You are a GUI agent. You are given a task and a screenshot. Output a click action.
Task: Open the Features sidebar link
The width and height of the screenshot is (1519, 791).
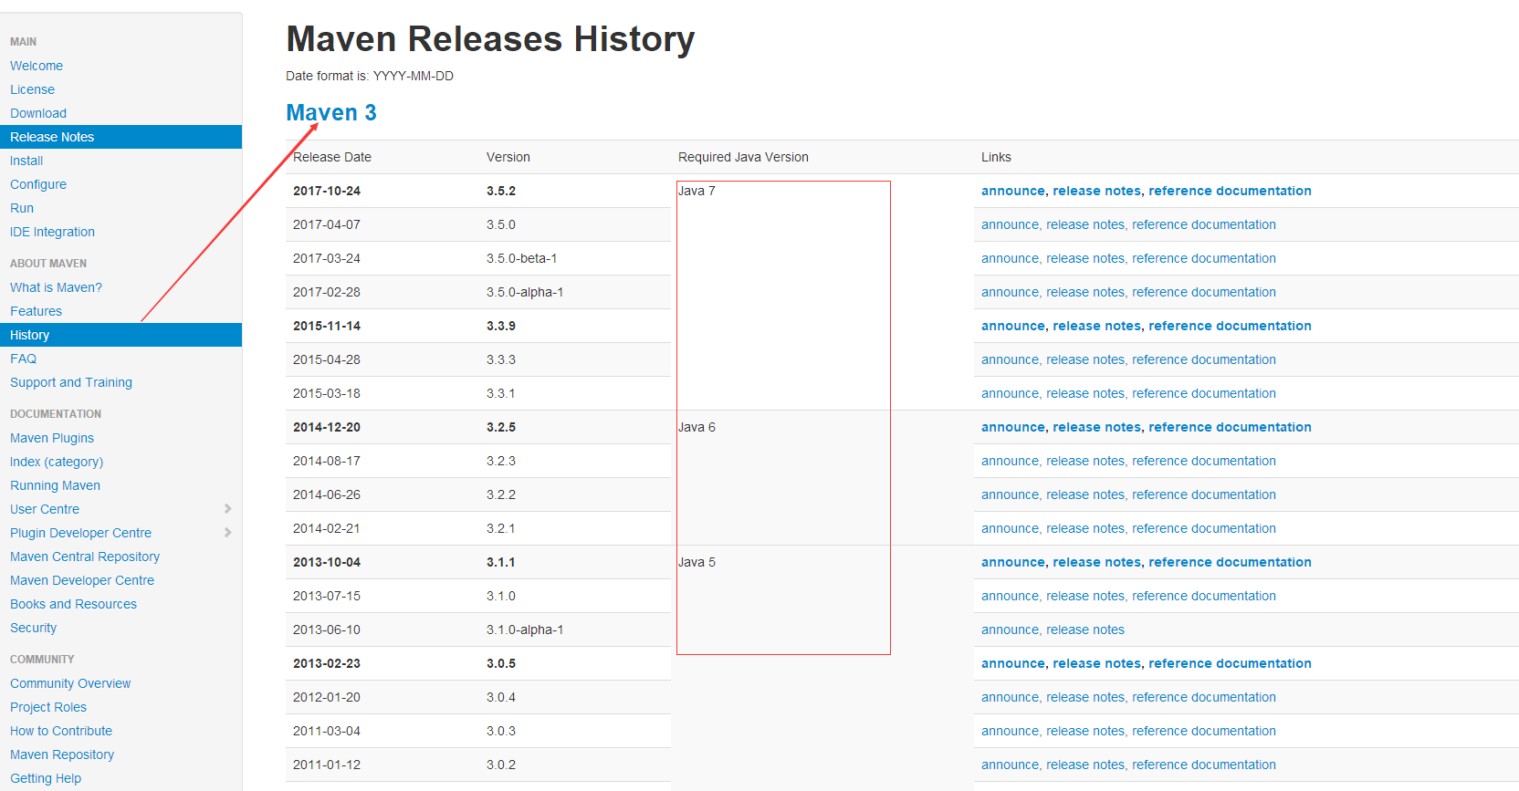(x=36, y=311)
